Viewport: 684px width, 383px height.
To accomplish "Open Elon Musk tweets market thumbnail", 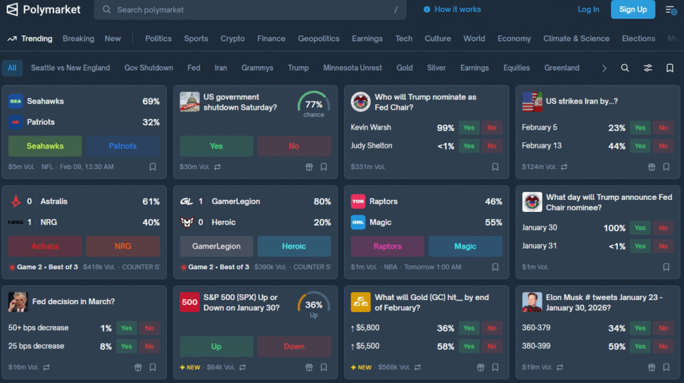I will (532, 302).
